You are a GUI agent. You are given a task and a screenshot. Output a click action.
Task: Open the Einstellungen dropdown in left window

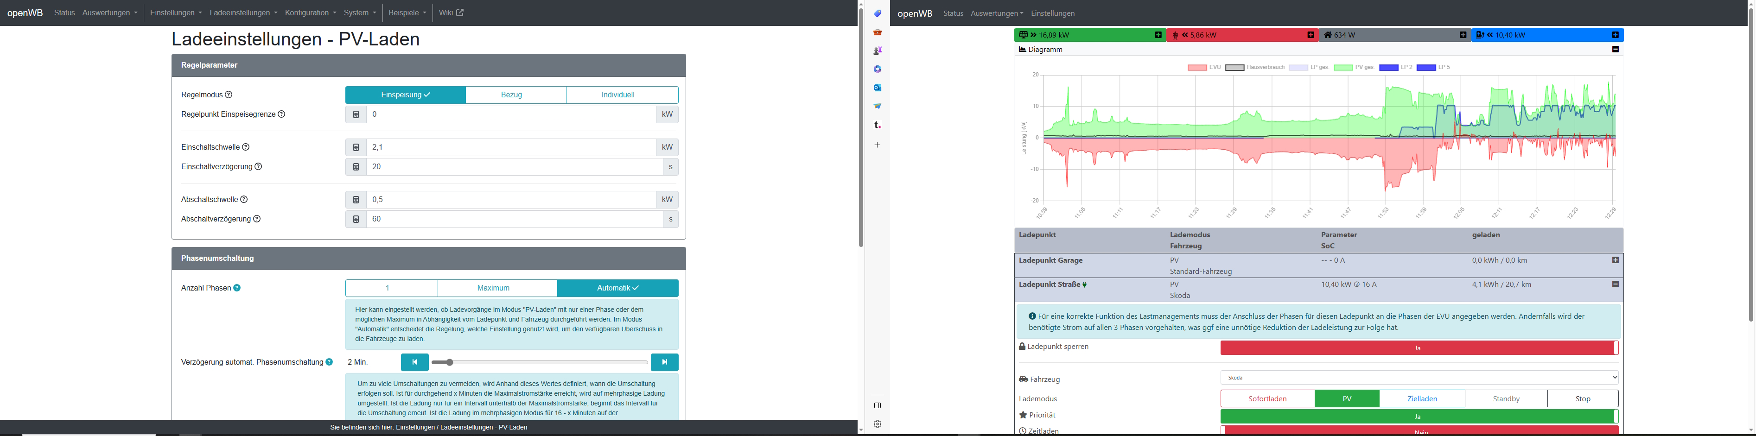[x=176, y=13]
